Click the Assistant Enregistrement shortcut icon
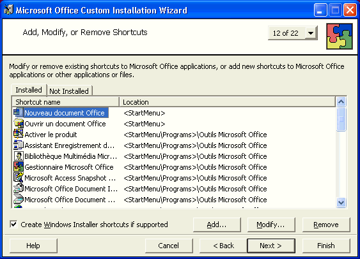The image size is (360, 259). click(x=19, y=145)
